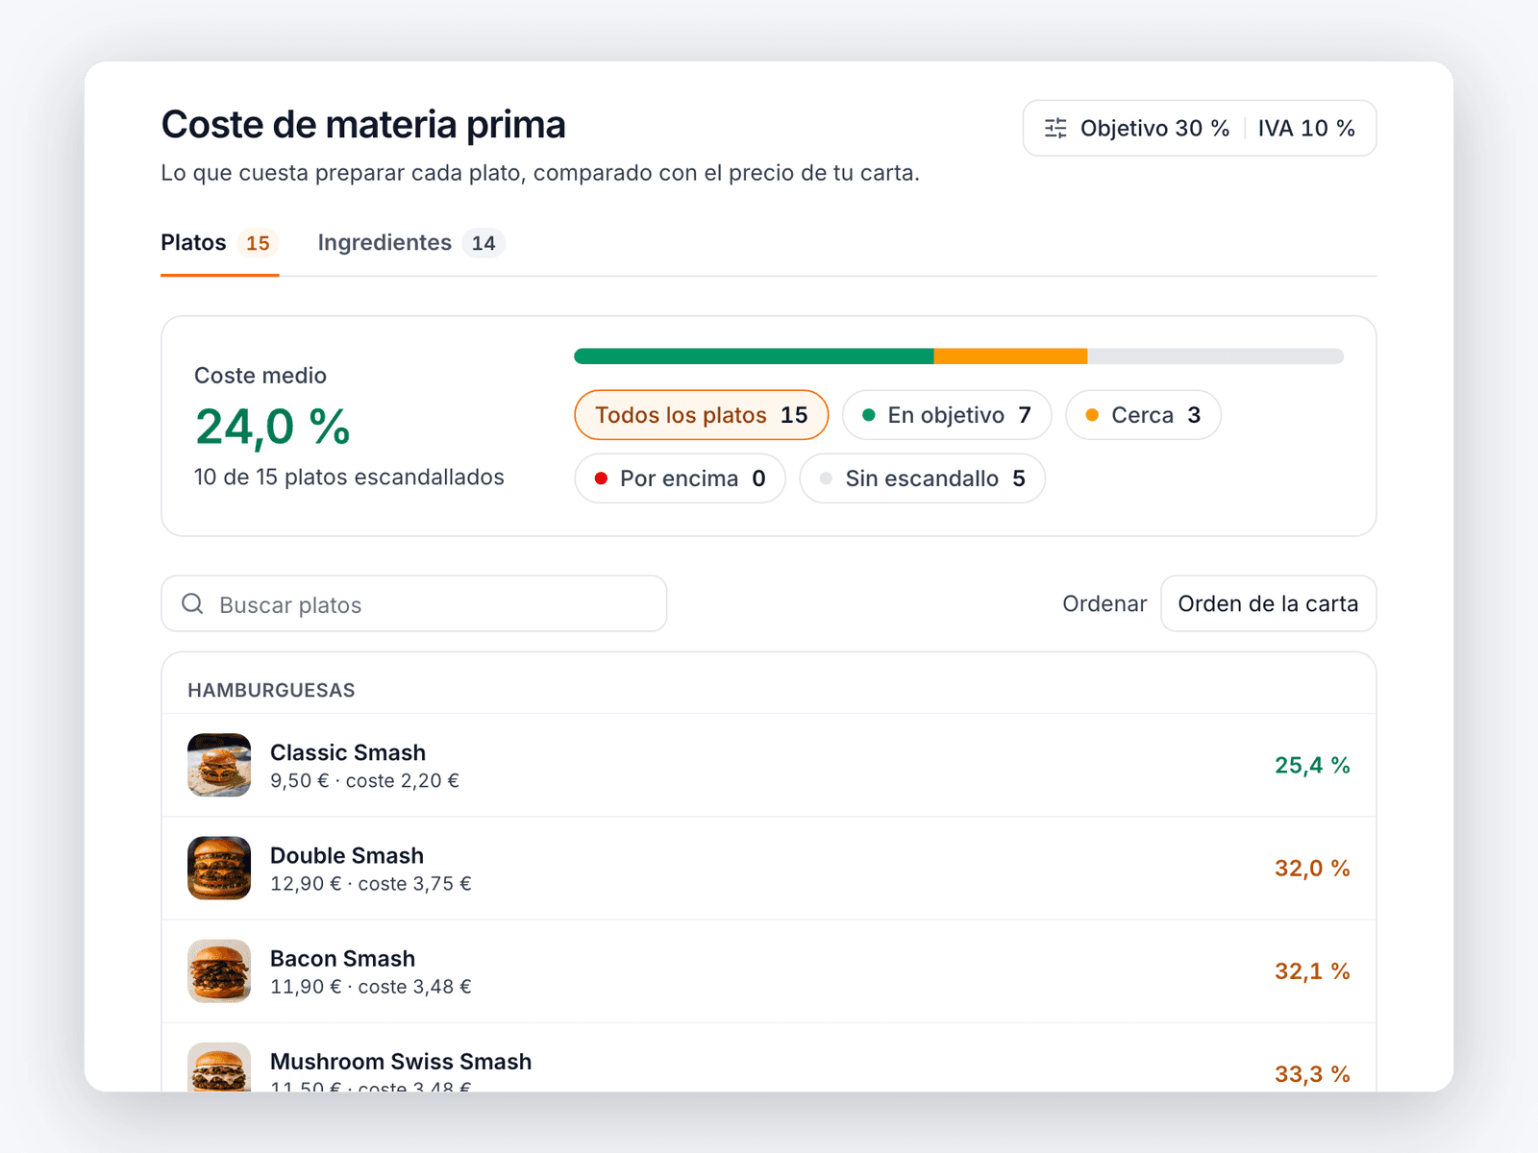Filter by Cerca dishes
The height and width of the screenshot is (1153, 1538).
click(1143, 415)
